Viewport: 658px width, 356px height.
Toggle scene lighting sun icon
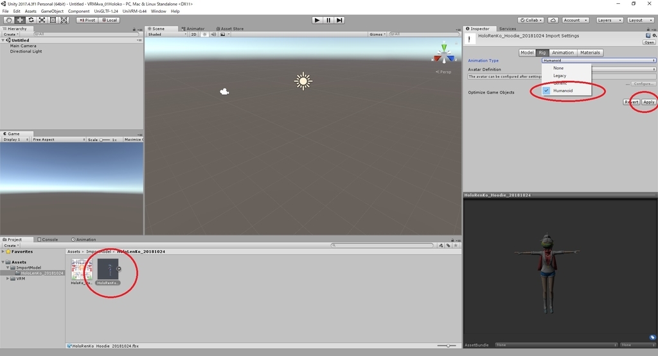click(204, 35)
